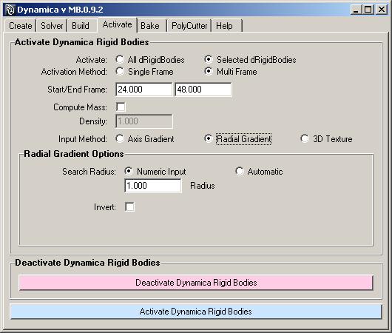Click the "Dynamica v MB.0.9.2" window title

(x=60, y=10)
